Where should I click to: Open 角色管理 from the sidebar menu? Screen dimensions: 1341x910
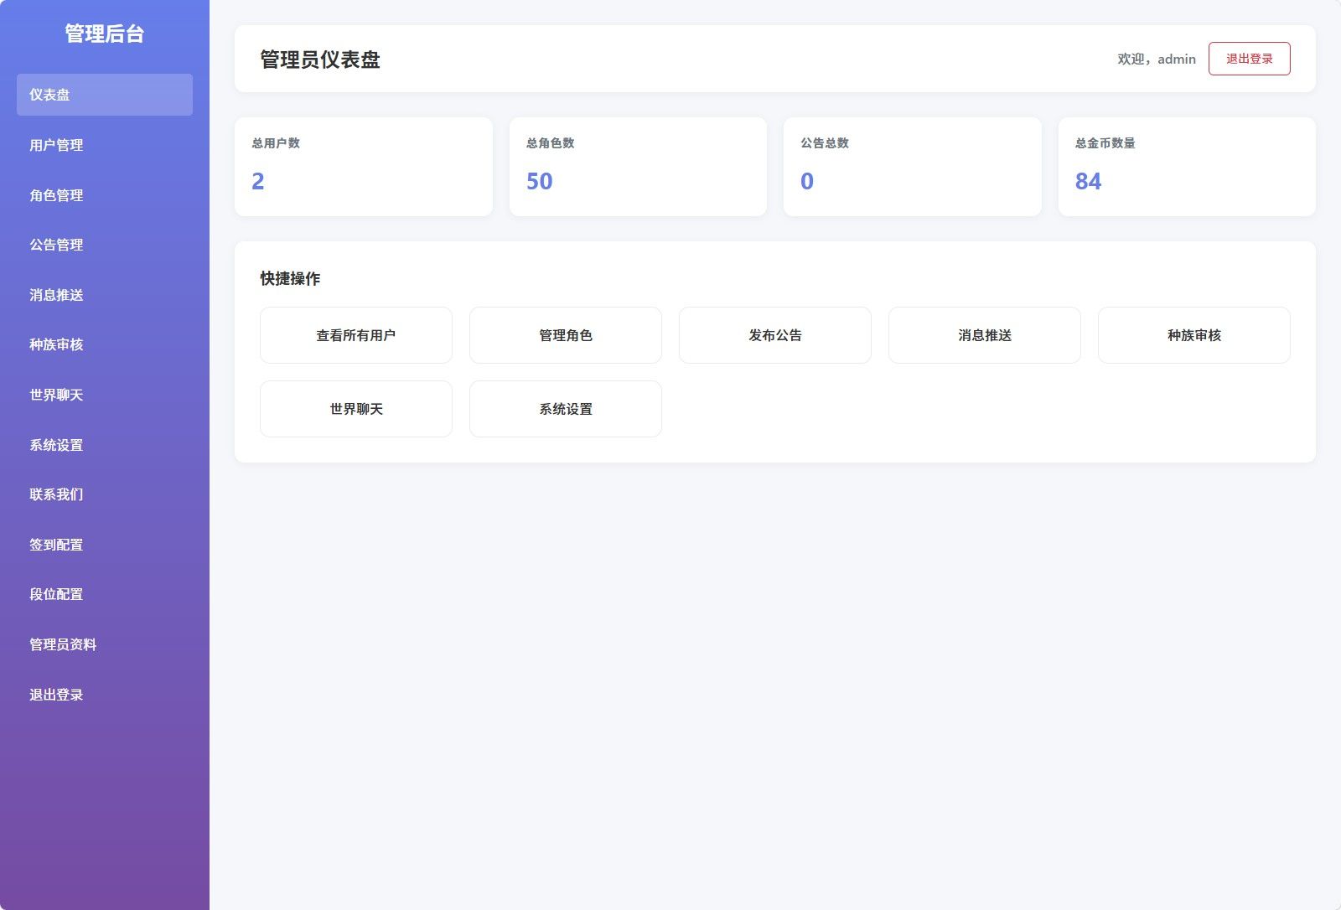[x=55, y=194]
